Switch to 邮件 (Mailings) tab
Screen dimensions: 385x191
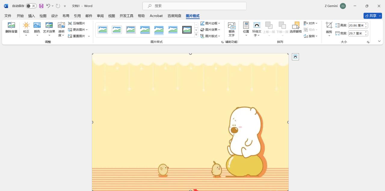89,16
